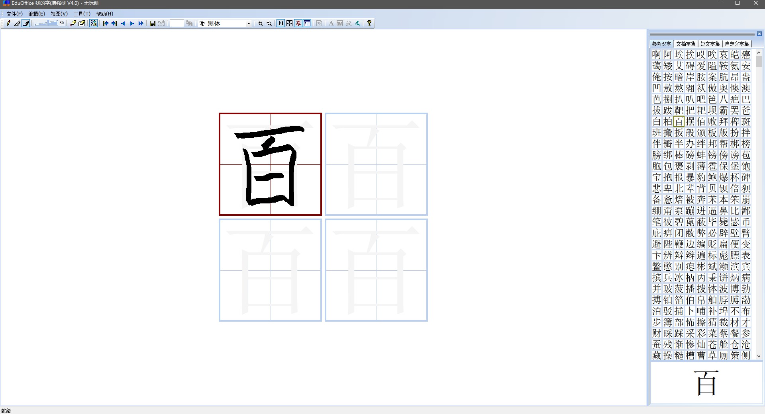The height and width of the screenshot is (414, 765).
Task: Open the 文件(F) menu
Action: (14, 14)
